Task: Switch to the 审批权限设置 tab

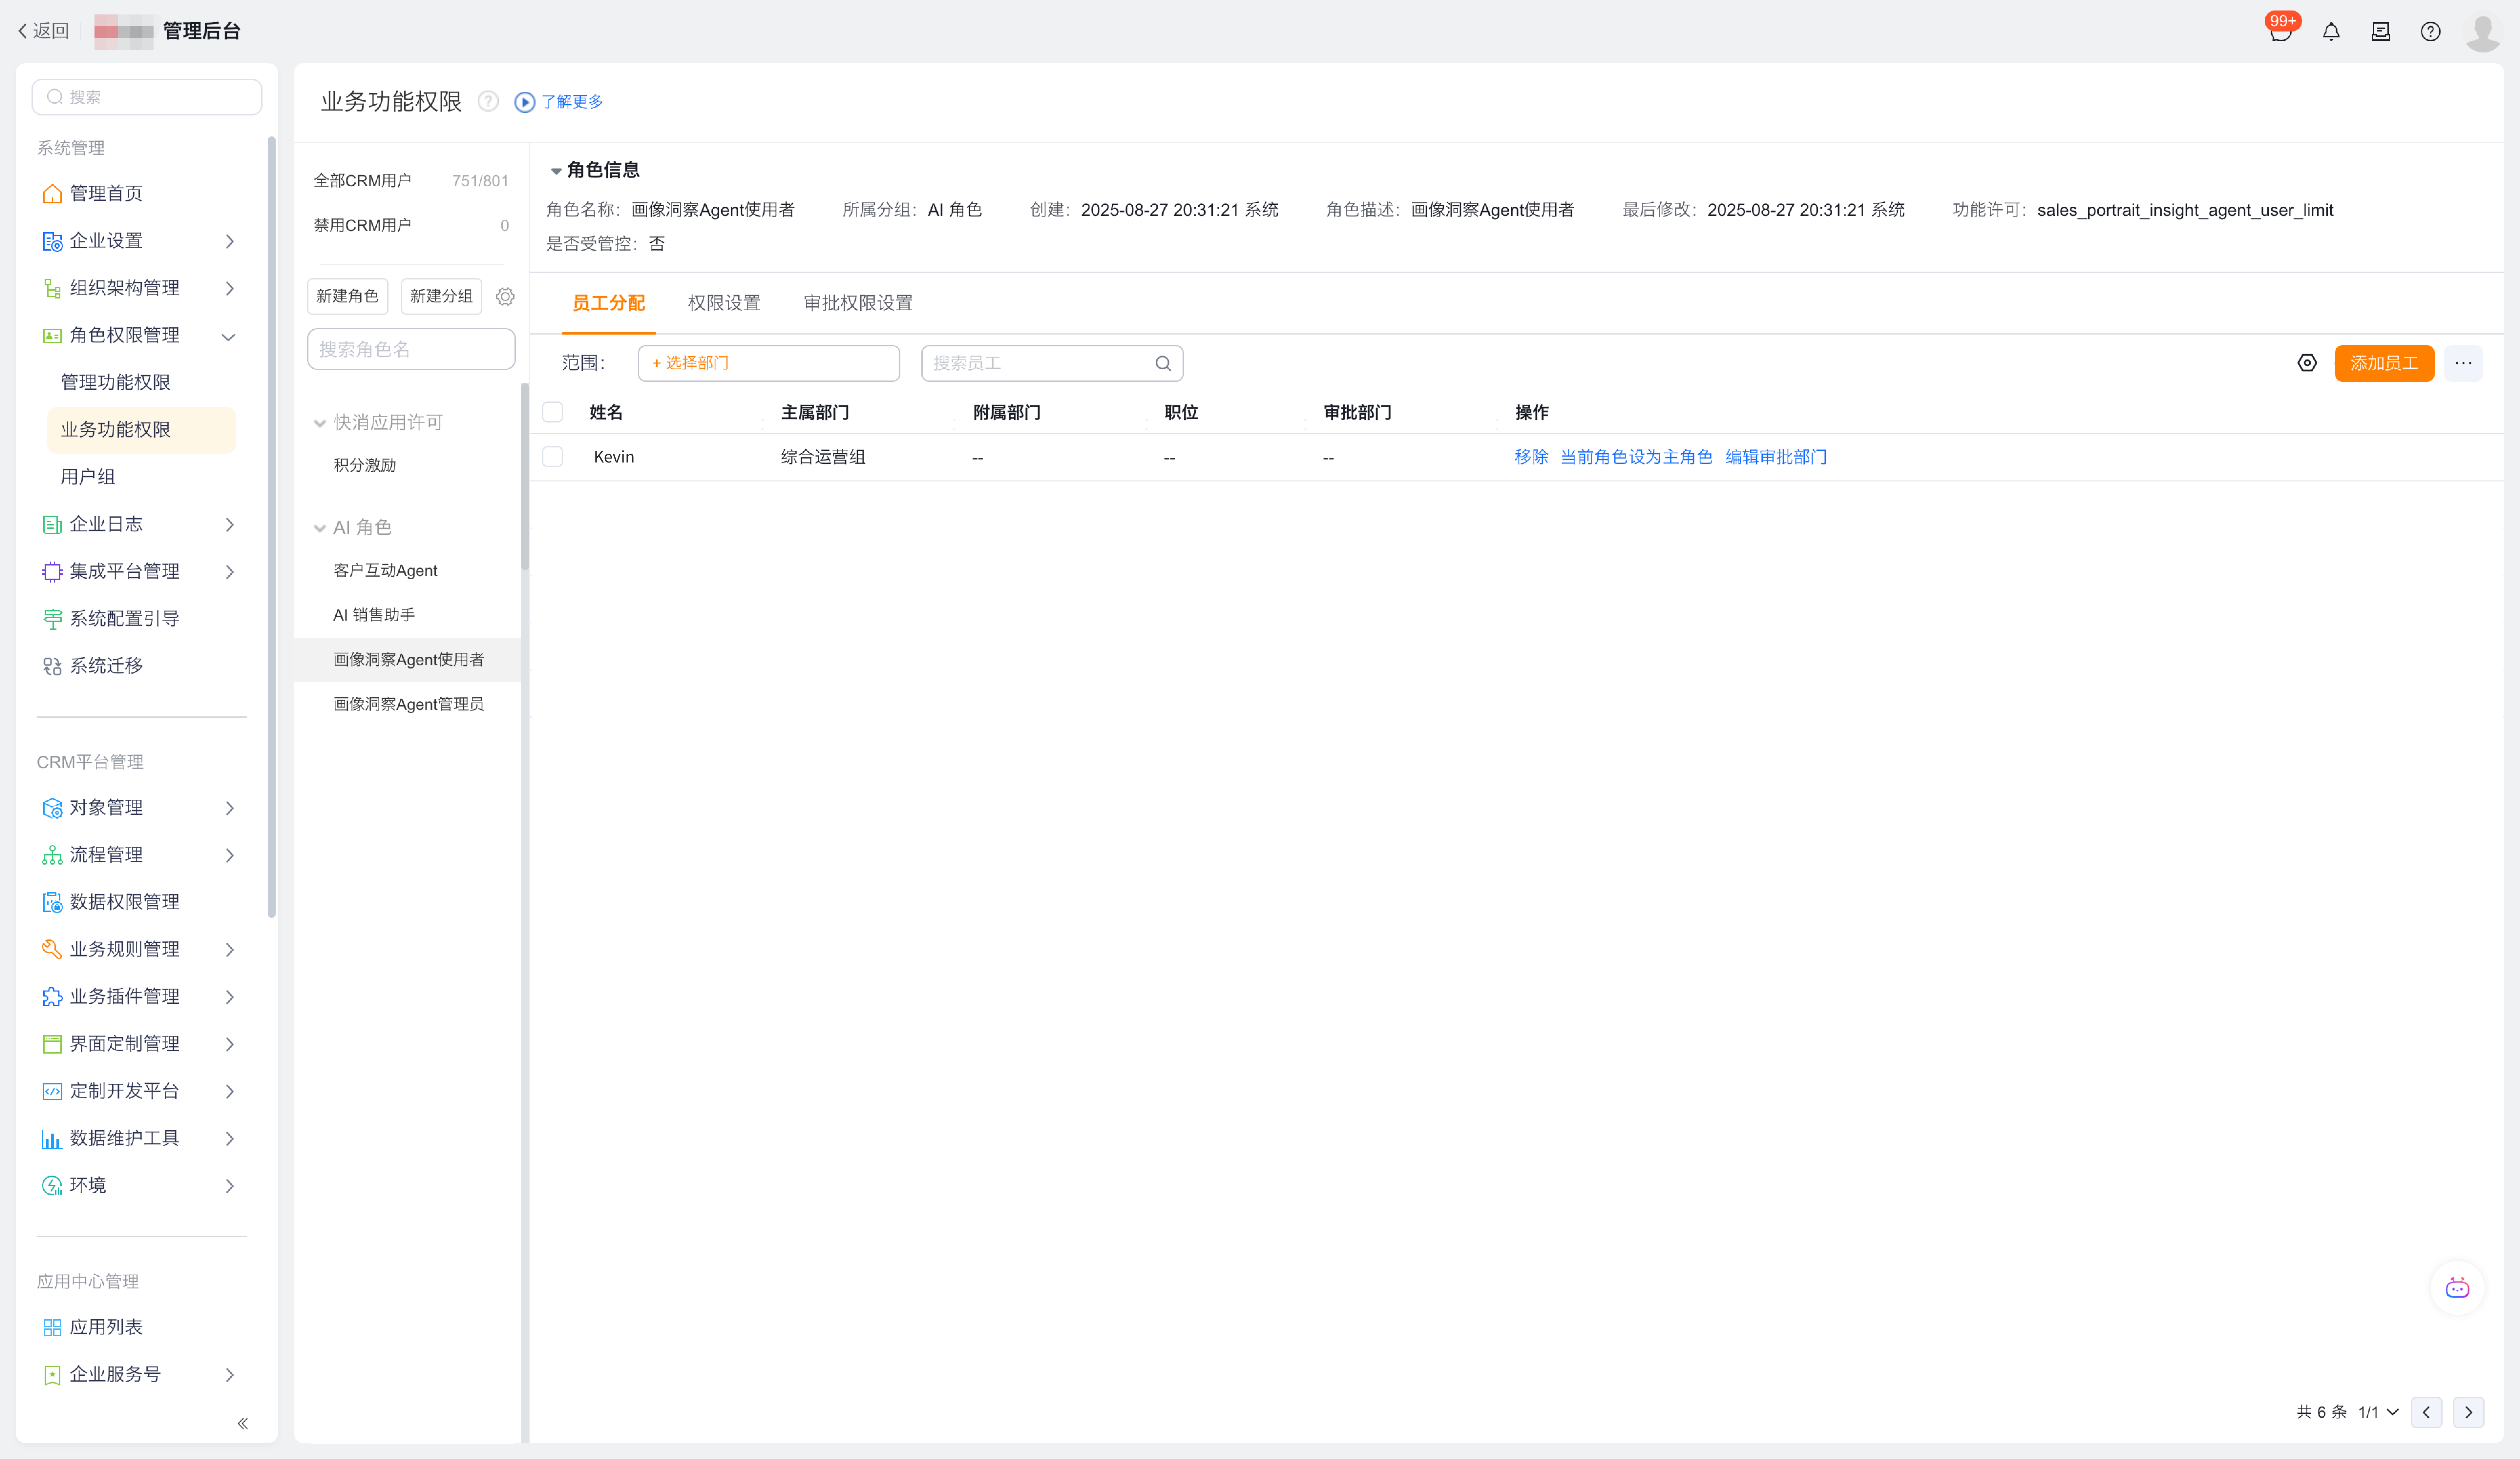Action: pos(858,303)
